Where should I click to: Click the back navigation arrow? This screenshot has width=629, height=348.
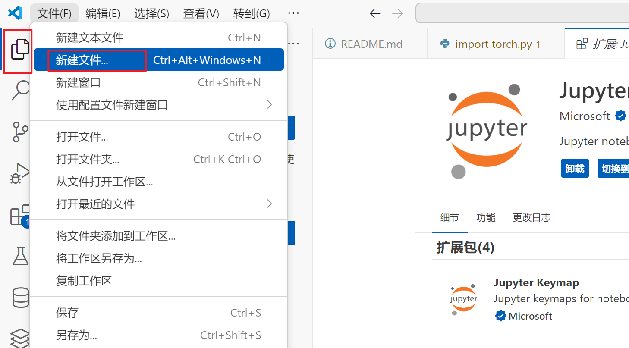click(x=374, y=13)
